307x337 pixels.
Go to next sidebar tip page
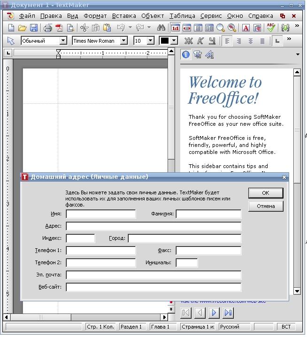pyautogui.click(x=214, y=313)
